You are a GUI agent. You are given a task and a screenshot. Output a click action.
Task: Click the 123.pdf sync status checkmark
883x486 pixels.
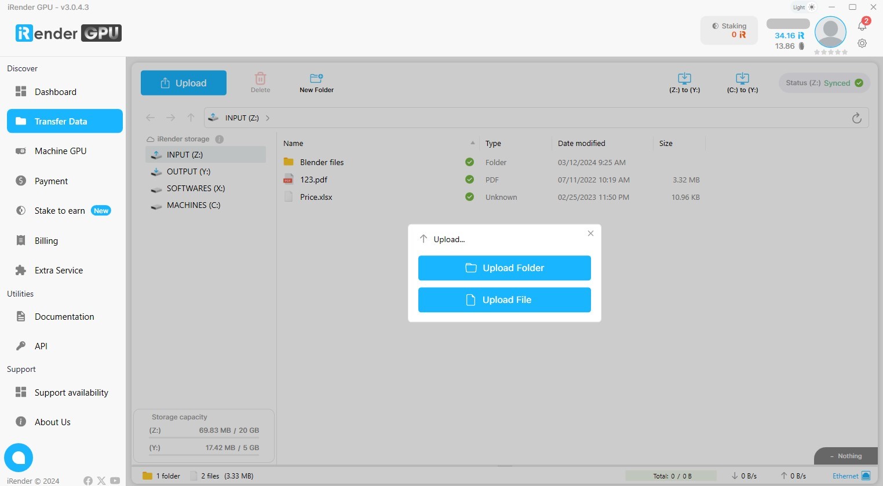[470, 180]
